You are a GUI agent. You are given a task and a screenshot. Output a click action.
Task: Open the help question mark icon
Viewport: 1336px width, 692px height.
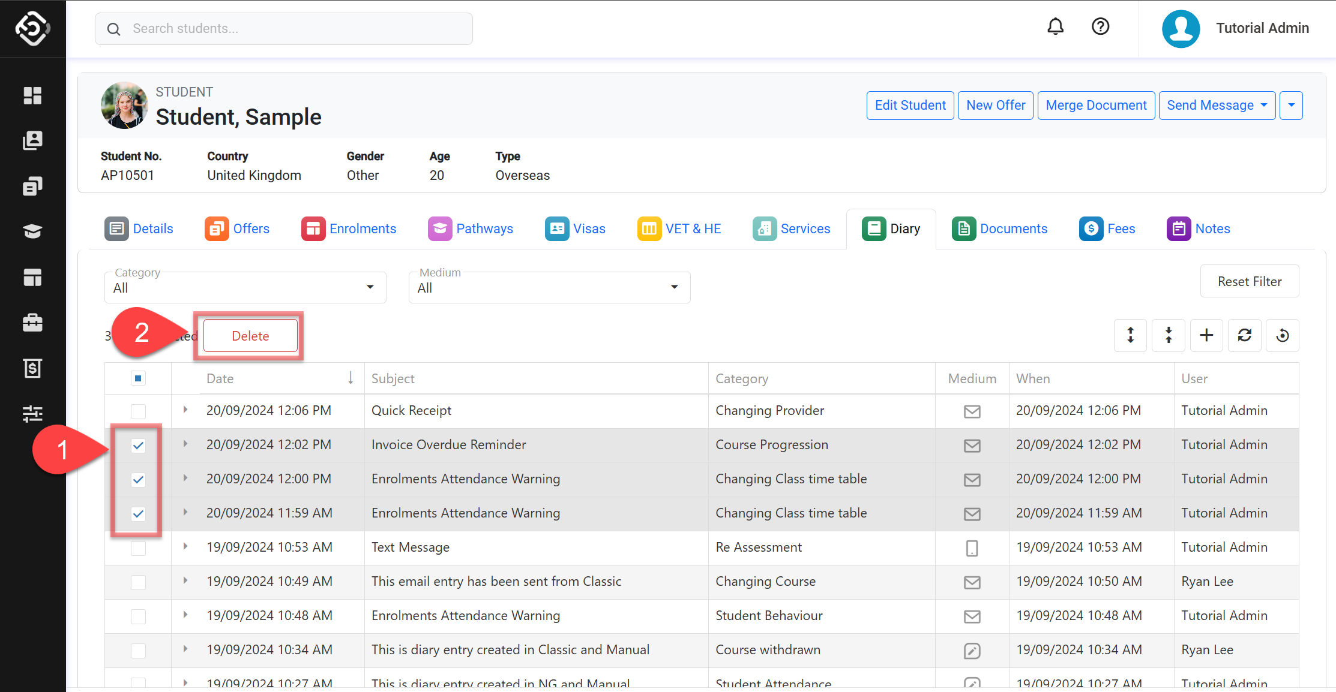point(1100,26)
